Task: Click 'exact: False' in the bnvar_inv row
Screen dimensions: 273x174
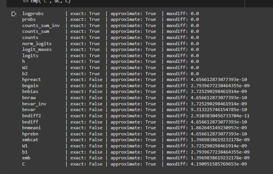Action: coord(86,104)
